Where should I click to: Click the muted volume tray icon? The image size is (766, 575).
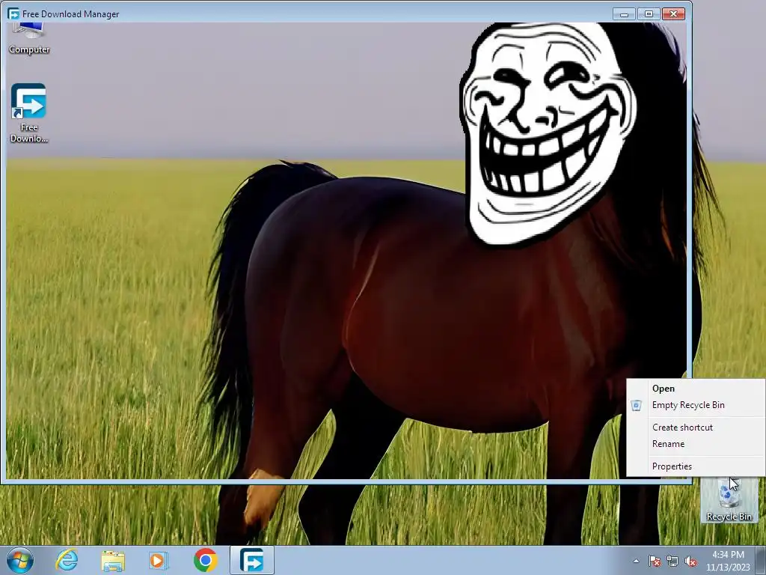click(x=690, y=562)
